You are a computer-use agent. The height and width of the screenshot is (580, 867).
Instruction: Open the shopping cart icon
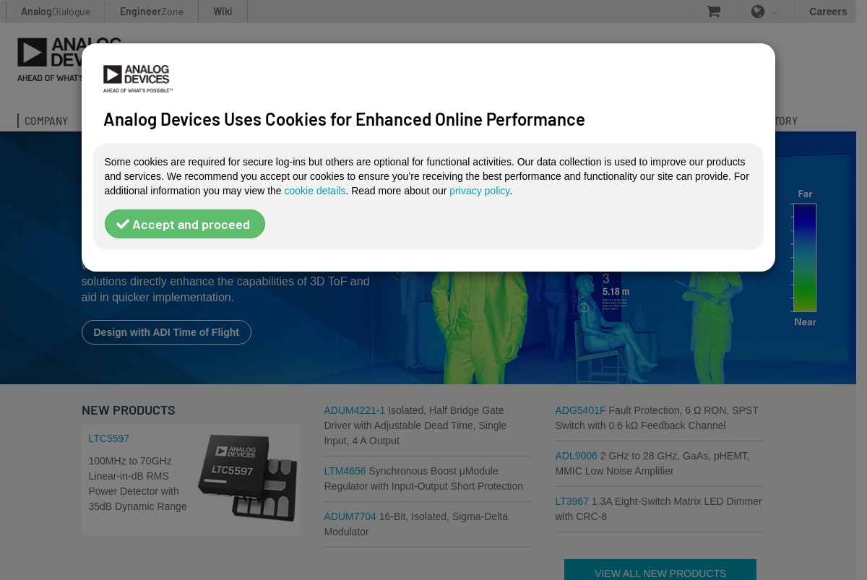[x=713, y=12]
